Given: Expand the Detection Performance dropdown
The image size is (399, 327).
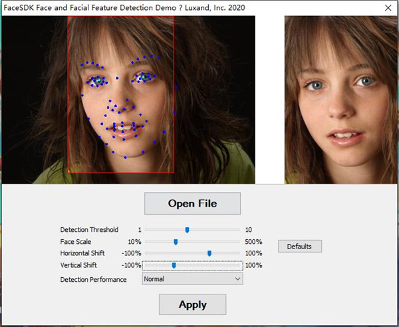Looking at the screenshot, I should (193, 279).
